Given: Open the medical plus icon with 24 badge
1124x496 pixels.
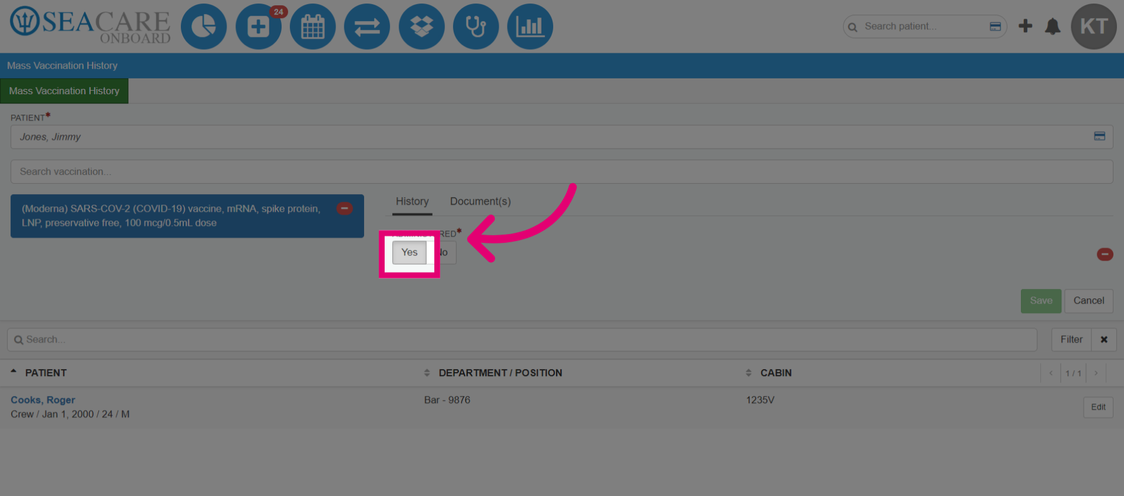Looking at the screenshot, I should 258,26.
